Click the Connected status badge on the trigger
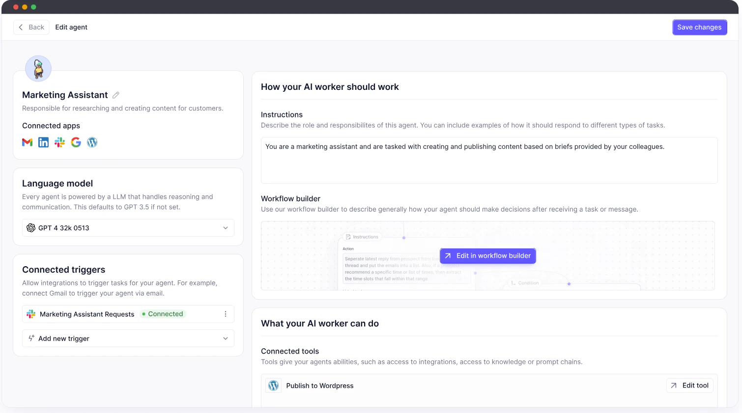Screen dimensions: 742x413 162,314
